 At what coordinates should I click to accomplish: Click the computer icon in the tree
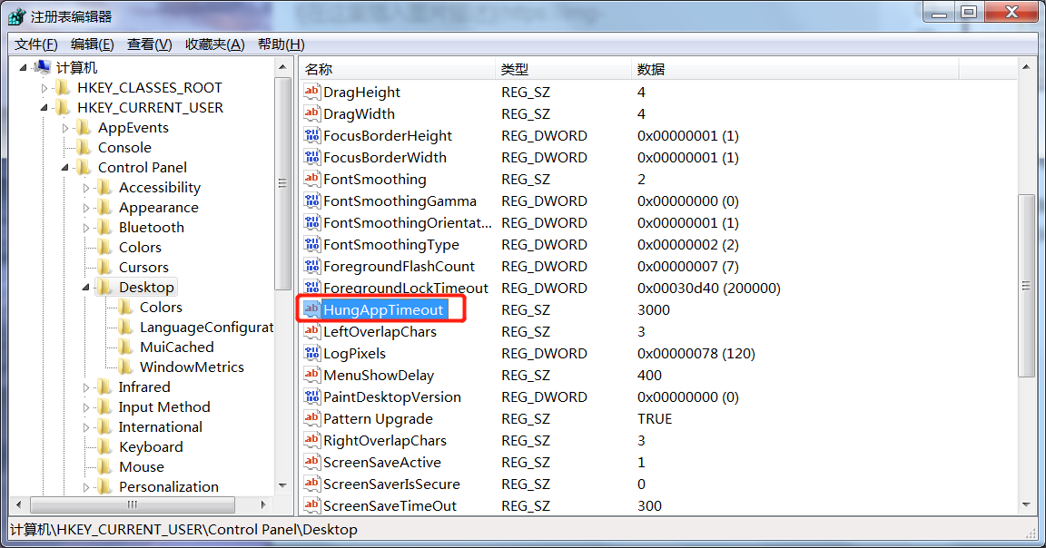(x=42, y=66)
